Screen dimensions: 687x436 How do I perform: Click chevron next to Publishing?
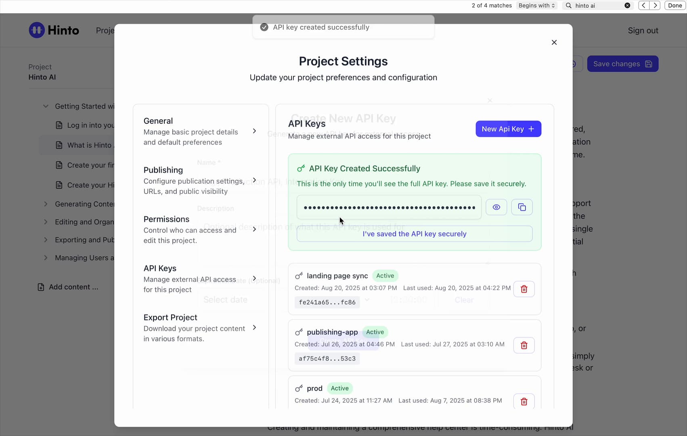(254, 180)
